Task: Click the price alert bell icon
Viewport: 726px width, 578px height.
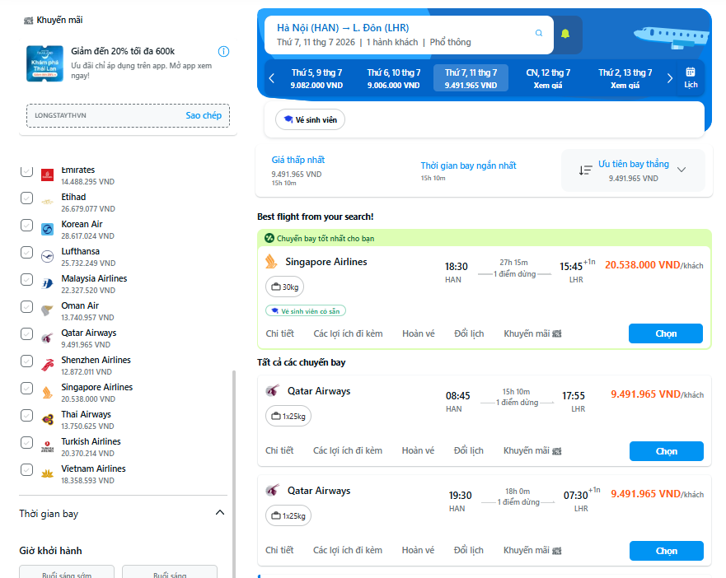Action: [x=565, y=34]
